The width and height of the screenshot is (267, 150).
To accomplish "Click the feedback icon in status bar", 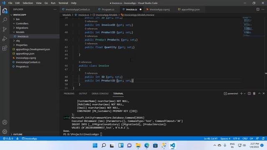I will pyautogui.click(x=257, y=139).
